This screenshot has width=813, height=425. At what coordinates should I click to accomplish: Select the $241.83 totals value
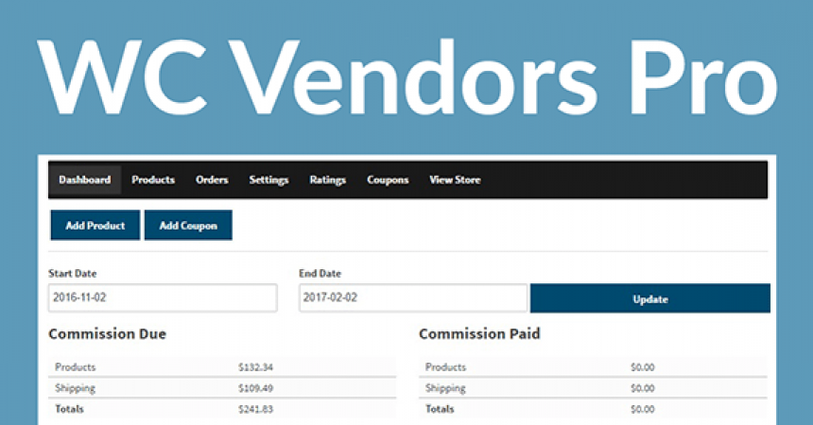[255, 409]
